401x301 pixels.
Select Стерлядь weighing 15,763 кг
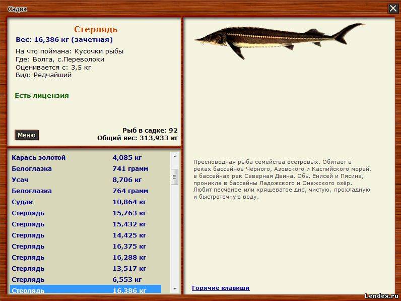tap(86, 213)
